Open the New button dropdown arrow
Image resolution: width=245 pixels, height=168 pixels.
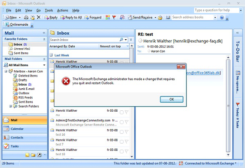pos(20,18)
